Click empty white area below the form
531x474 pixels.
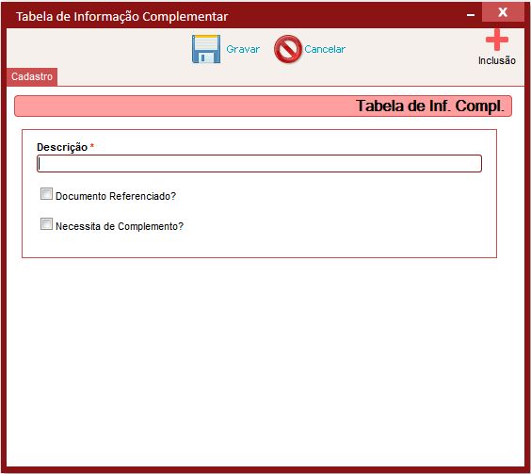click(x=265, y=359)
